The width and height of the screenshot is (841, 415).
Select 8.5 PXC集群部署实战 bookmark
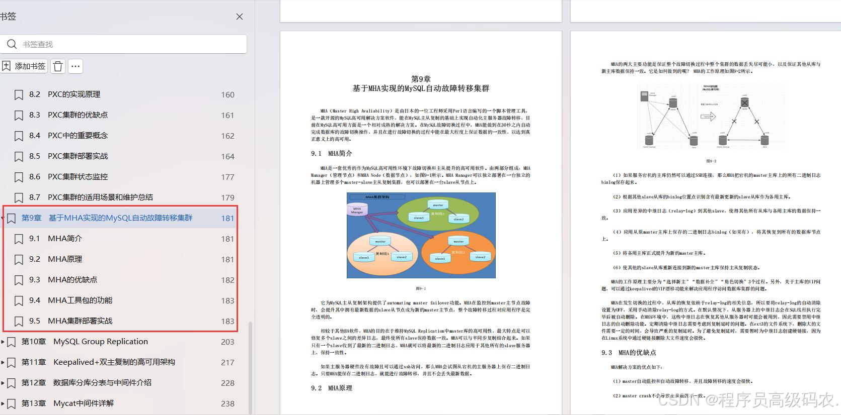click(x=68, y=156)
